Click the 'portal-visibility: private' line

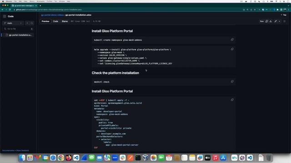tap(116, 128)
